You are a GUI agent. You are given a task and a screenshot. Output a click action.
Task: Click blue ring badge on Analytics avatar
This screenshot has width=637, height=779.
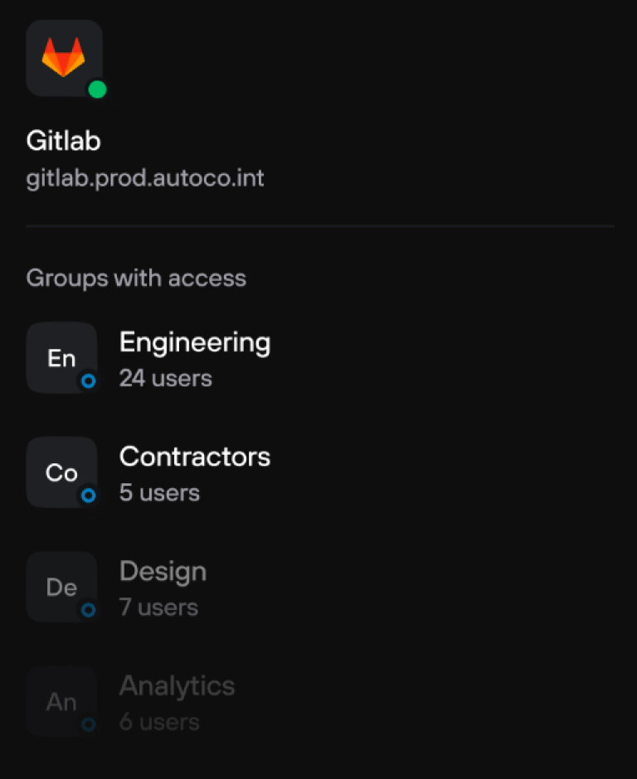(x=88, y=724)
